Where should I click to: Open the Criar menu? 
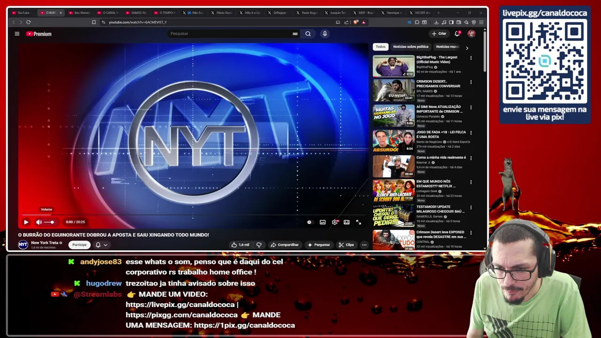pos(439,34)
